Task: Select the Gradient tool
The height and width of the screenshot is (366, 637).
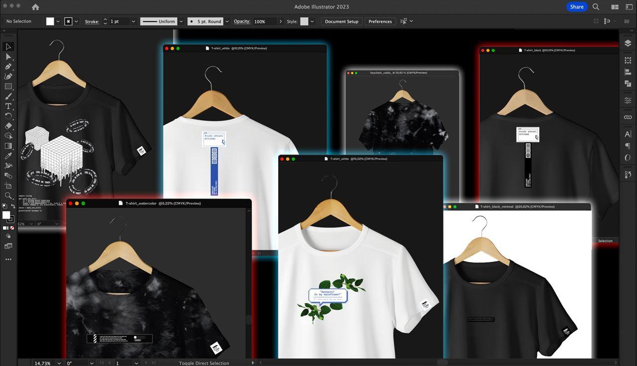Action: [8, 146]
